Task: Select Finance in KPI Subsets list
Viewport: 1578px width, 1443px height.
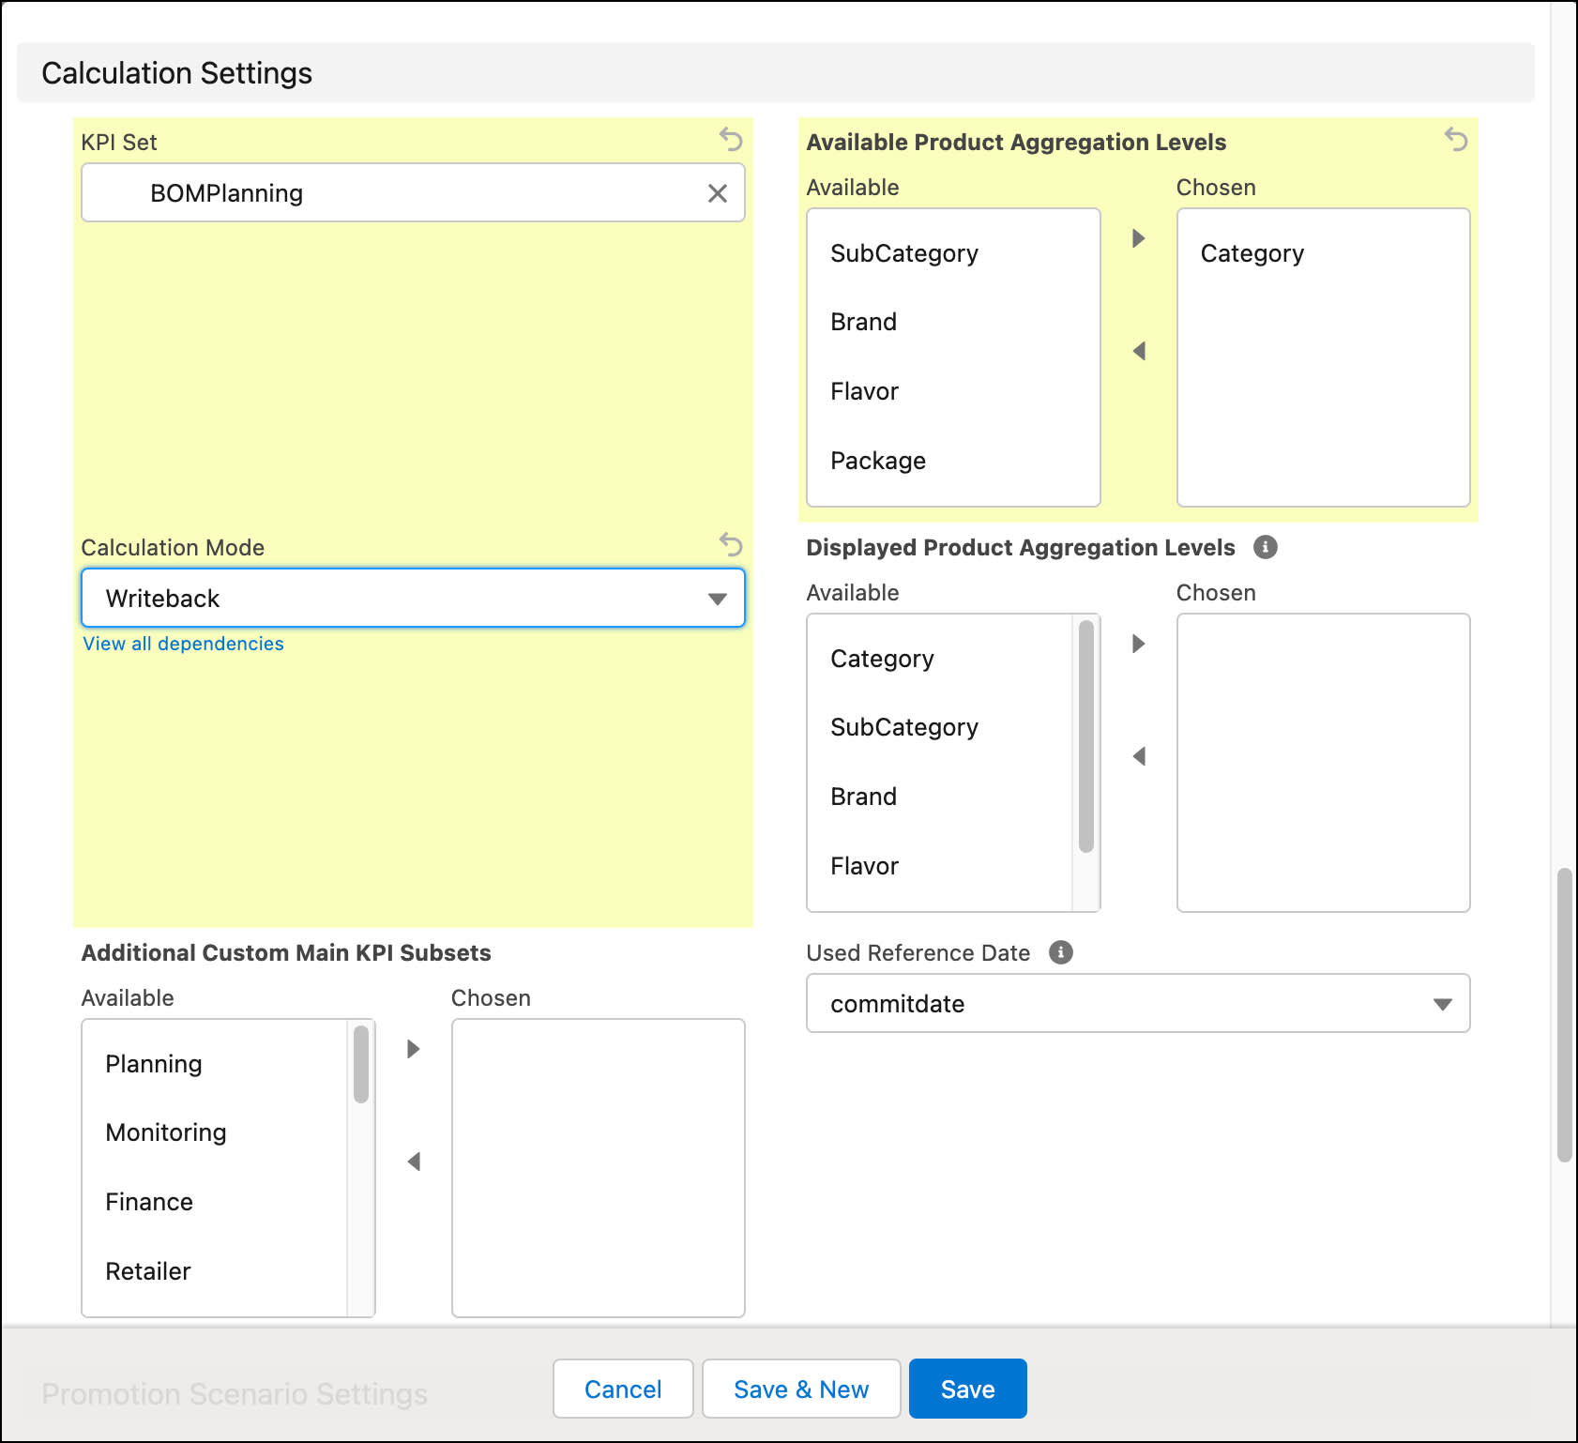Action: coord(215,1202)
